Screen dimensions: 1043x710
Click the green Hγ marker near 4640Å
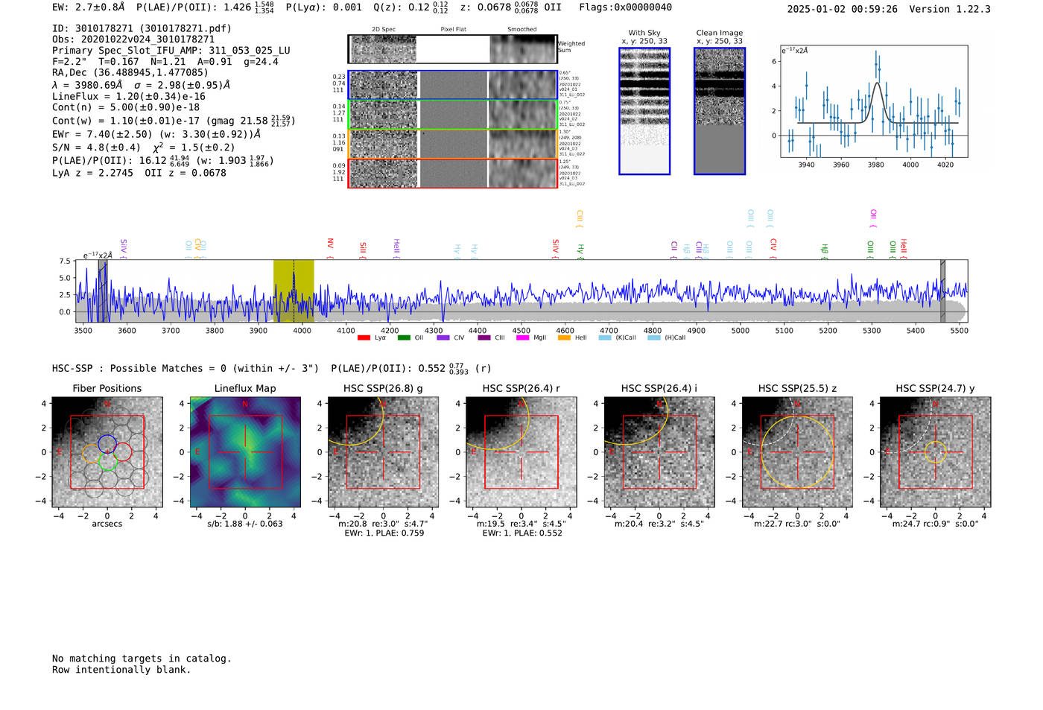pyautogui.click(x=580, y=251)
